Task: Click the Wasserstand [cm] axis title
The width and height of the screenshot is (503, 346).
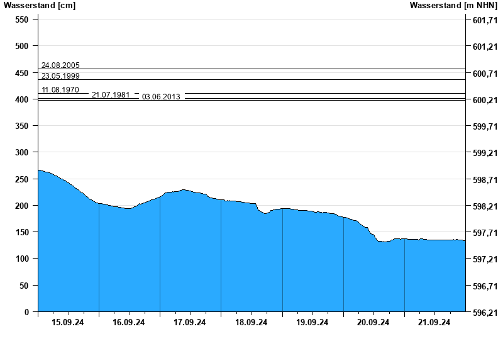Action: click(39, 6)
